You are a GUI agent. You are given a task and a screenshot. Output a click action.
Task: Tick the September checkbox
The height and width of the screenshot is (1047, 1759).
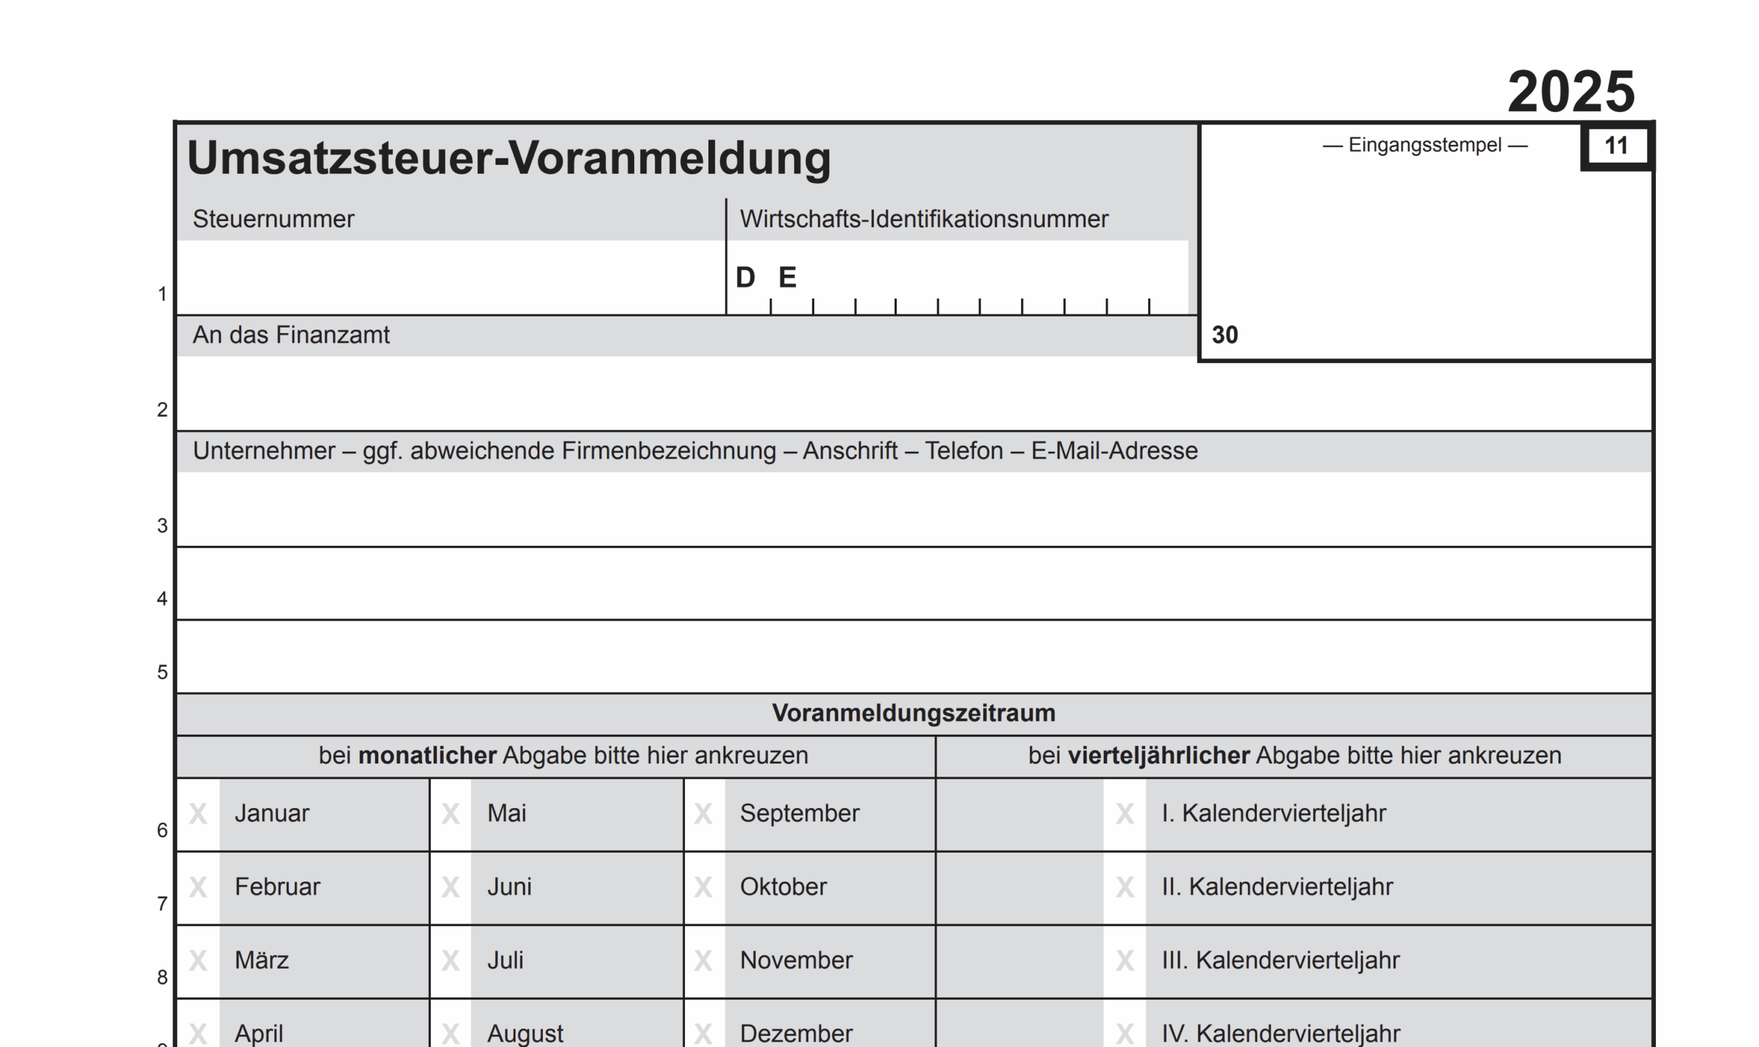(x=704, y=814)
